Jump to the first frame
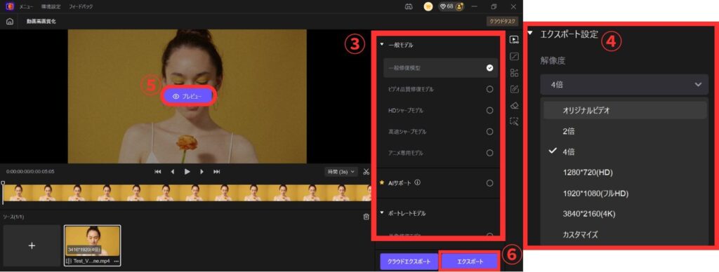Screen dimensions: 719x272 coord(158,172)
